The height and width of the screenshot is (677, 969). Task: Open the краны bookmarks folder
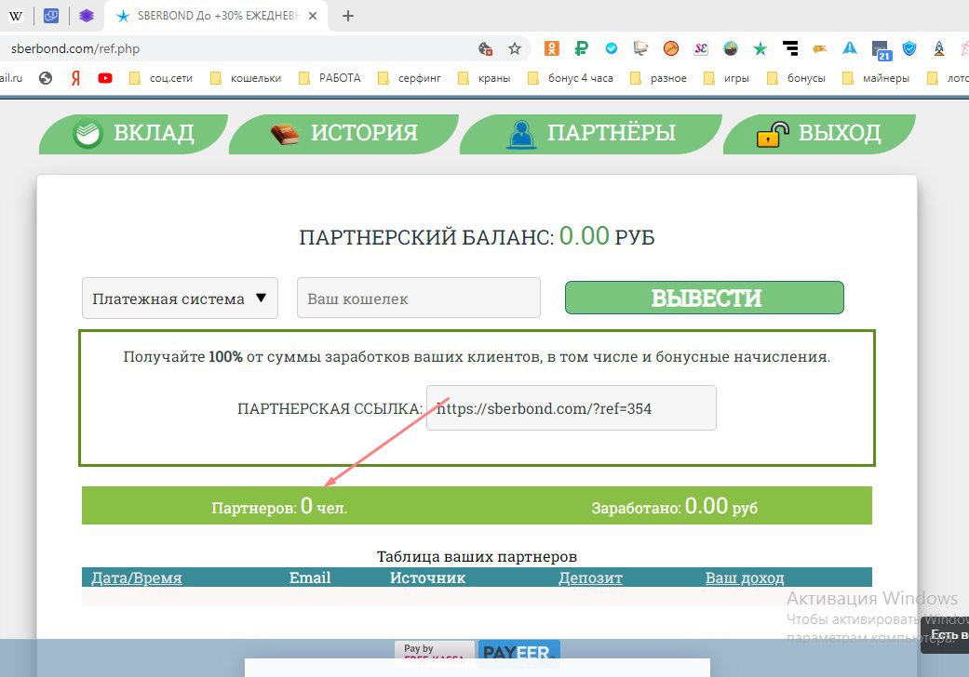click(484, 78)
